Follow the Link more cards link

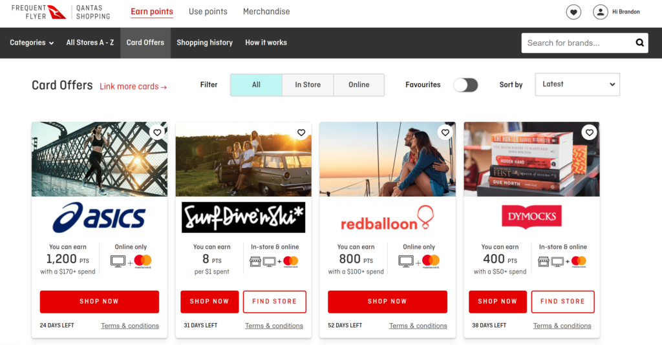tap(133, 86)
